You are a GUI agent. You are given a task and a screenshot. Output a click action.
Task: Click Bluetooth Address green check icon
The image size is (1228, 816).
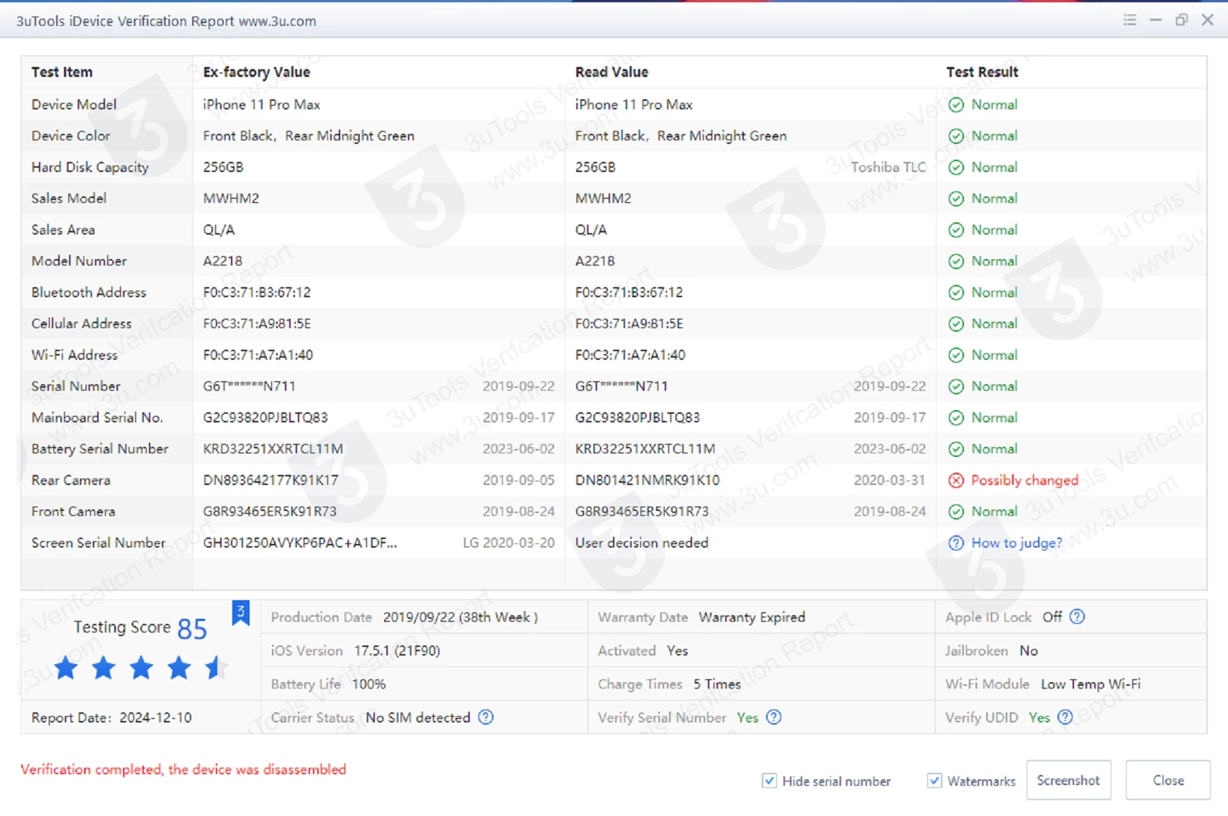point(956,293)
